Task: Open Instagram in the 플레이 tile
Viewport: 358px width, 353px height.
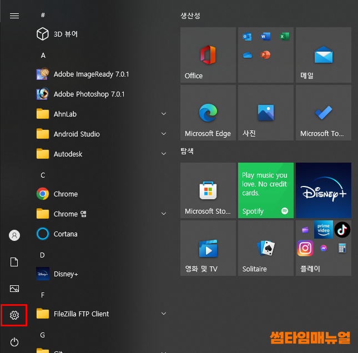Action: pyautogui.click(x=305, y=248)
